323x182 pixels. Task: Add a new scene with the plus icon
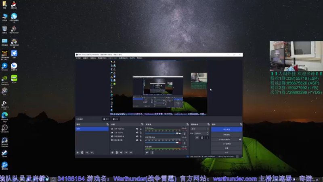click(78, 152)
